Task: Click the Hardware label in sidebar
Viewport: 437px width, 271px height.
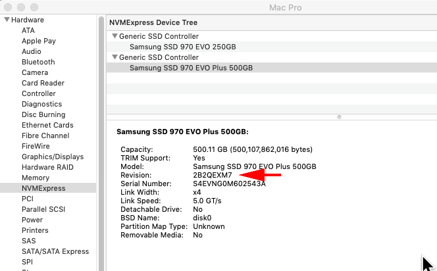Action: pyautogui.click(x=28, y=20)
